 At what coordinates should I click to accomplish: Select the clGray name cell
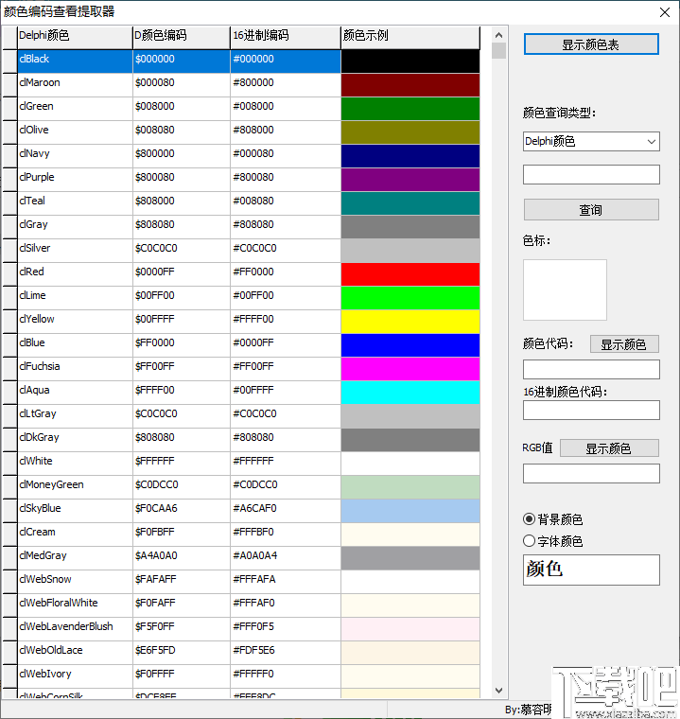75,226
